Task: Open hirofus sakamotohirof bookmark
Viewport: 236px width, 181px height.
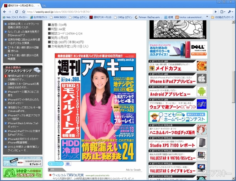Action: 189,17
